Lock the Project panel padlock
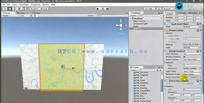204x103 pixels. pos(159,67)
